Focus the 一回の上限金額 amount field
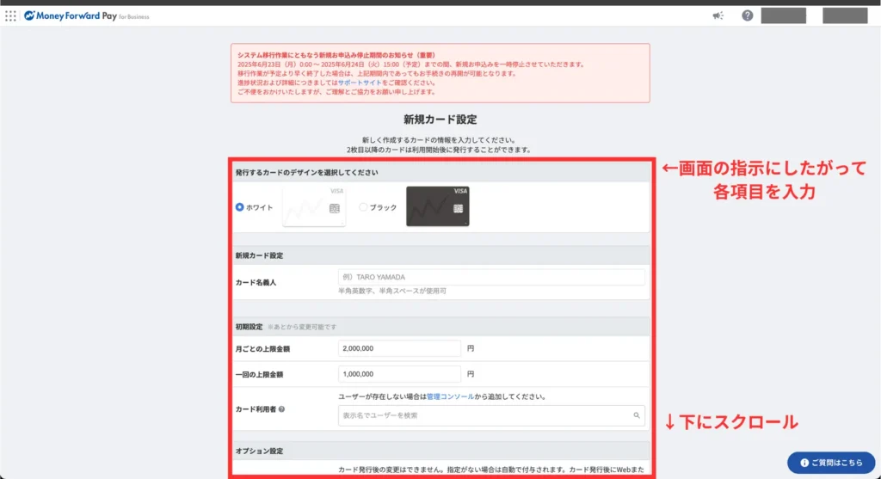The width and height of the screenshot is (881, 479). click(399, 374)
